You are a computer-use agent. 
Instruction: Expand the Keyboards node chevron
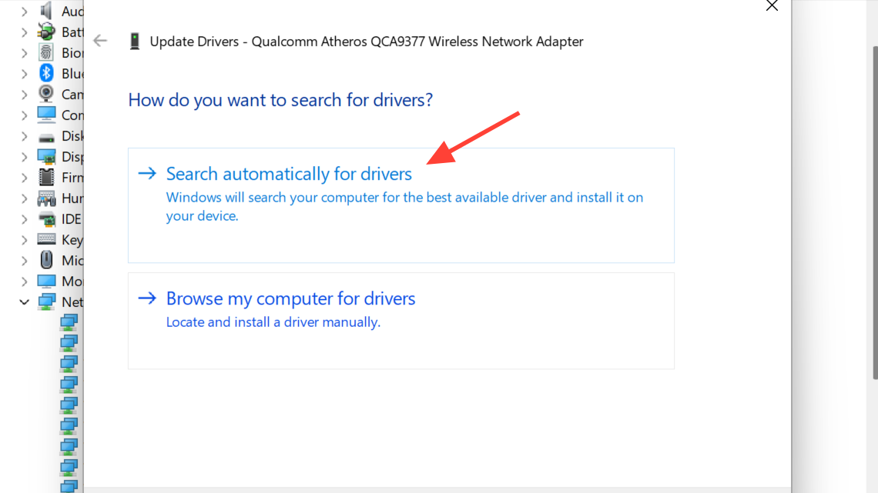[x=24, y=240]
